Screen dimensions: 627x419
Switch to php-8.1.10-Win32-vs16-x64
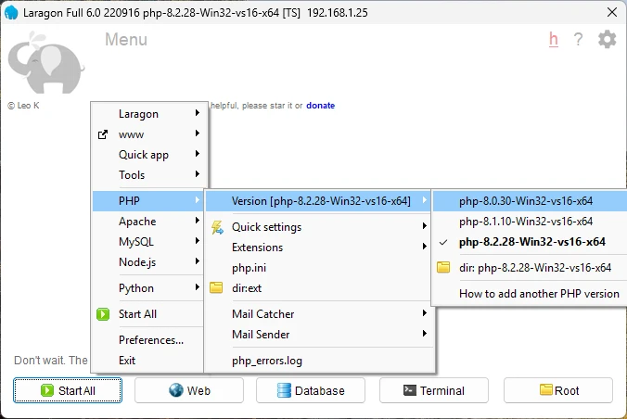pyautogui.click(x=530, y=222)
